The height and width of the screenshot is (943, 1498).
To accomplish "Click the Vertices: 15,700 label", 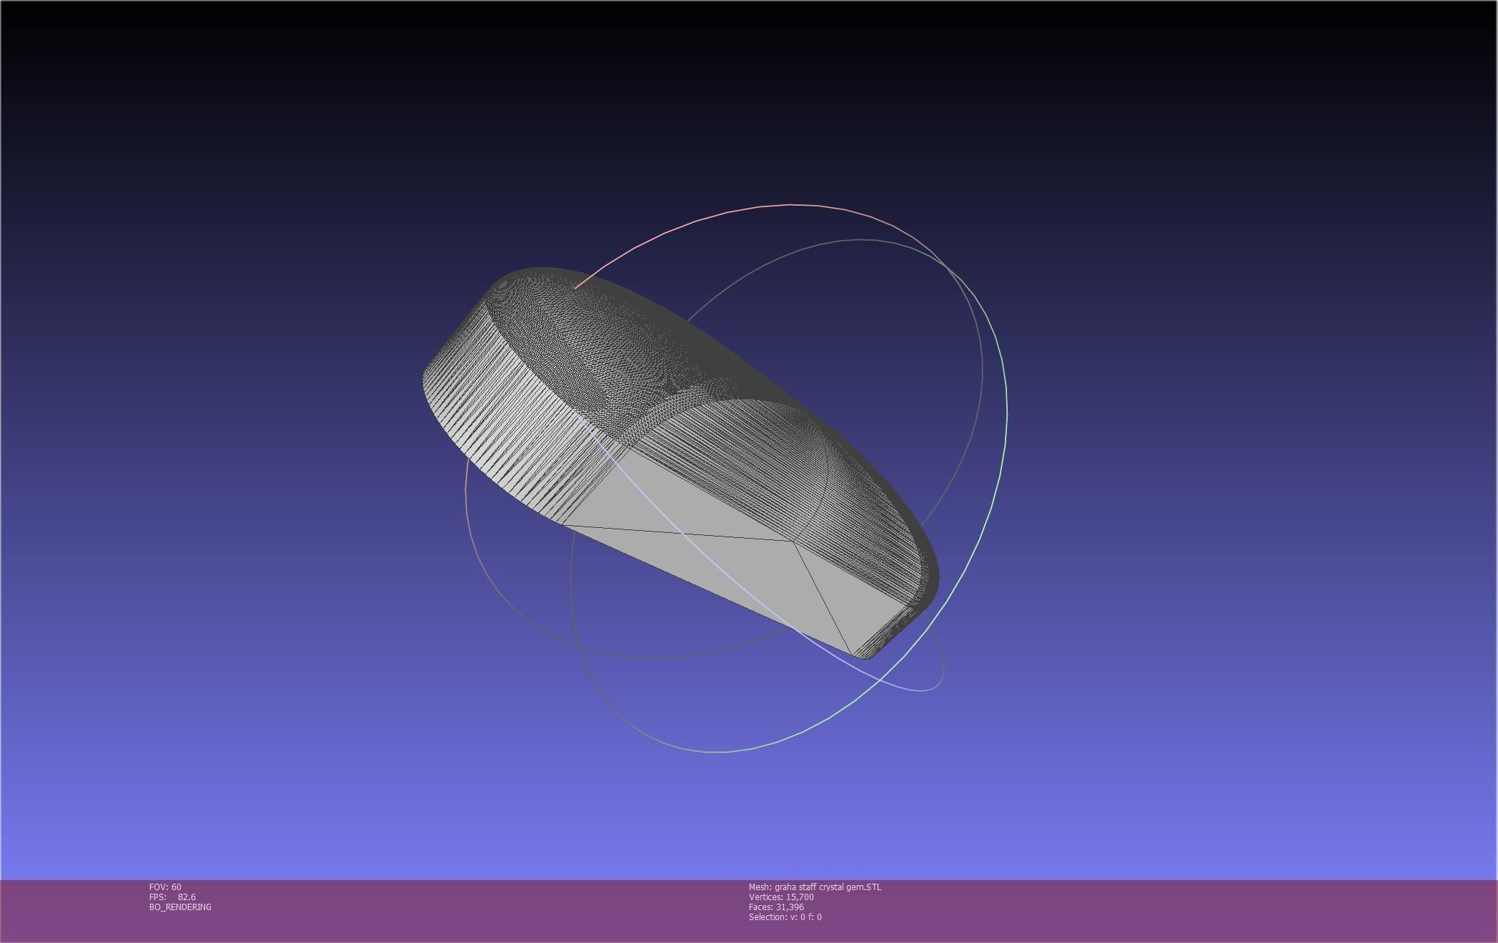I will [x=780, y=897].
